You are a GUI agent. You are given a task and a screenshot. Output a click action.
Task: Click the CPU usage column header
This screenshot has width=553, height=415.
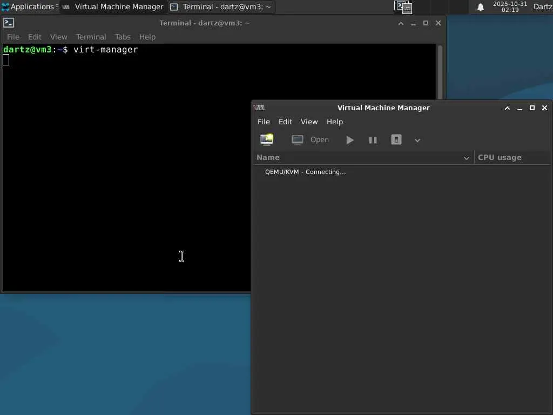coord(513,157)
